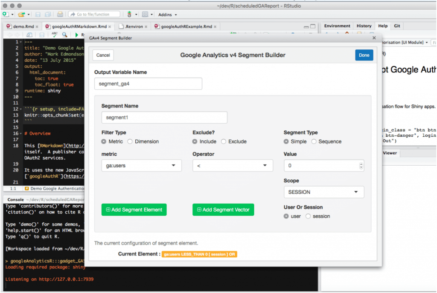
Task: Collapse the Overview section at line 16
Action: [20, 133]
